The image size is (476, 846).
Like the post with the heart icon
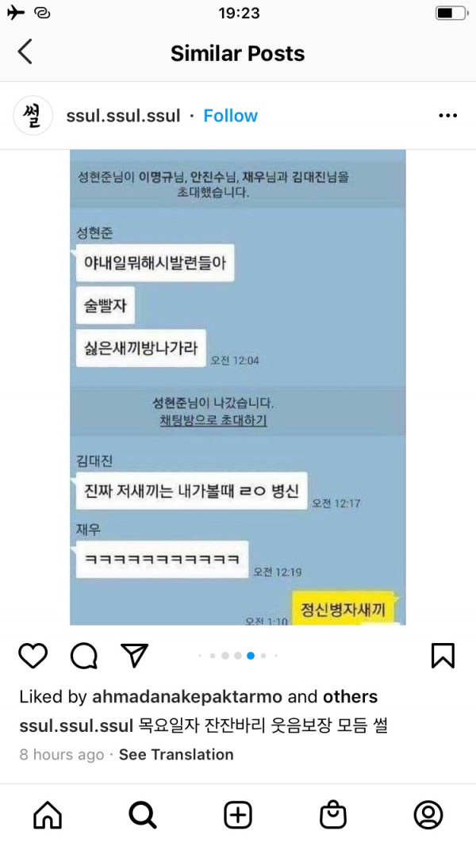pyautogui.click(x=33, y=656)
